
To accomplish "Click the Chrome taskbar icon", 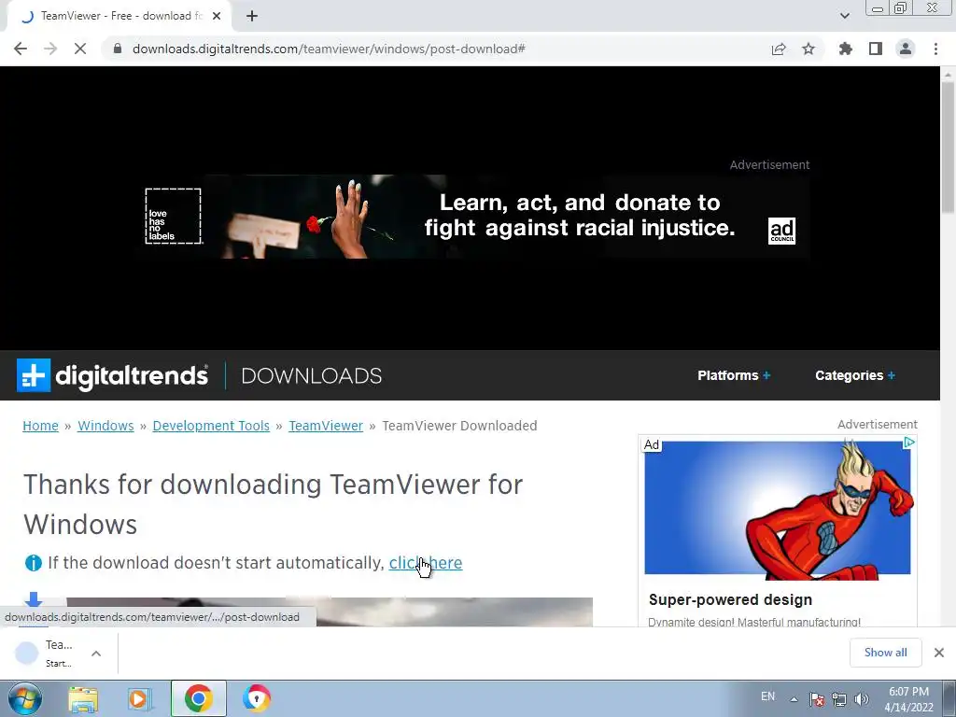I will click(x=198, y=698).
